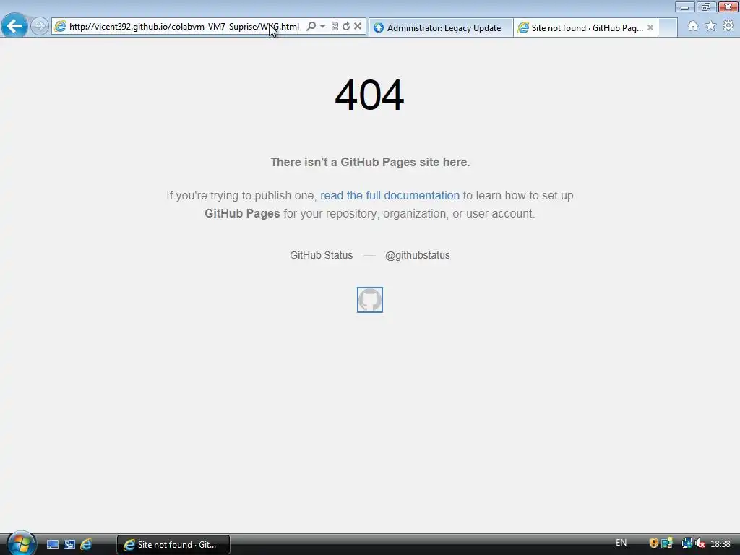
Task: Click the Search magnifier in address bar
Action: [311, 27]
